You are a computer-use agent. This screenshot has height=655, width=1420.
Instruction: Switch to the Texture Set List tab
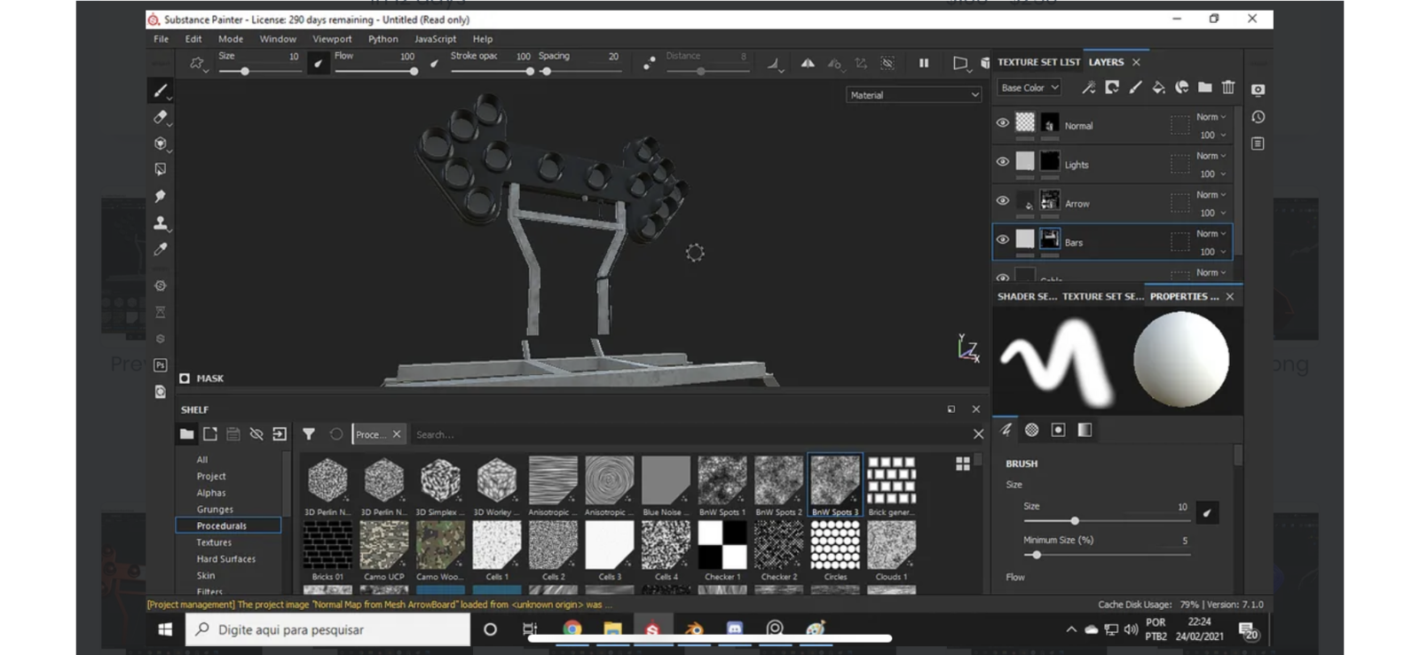click(1038, 62)
